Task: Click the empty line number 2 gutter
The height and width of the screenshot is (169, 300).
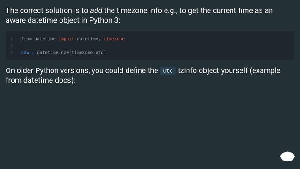Action: coord(11,46)
